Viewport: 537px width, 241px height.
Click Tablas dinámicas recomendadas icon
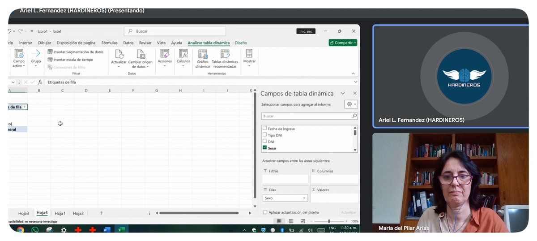(x=225, y=54)
